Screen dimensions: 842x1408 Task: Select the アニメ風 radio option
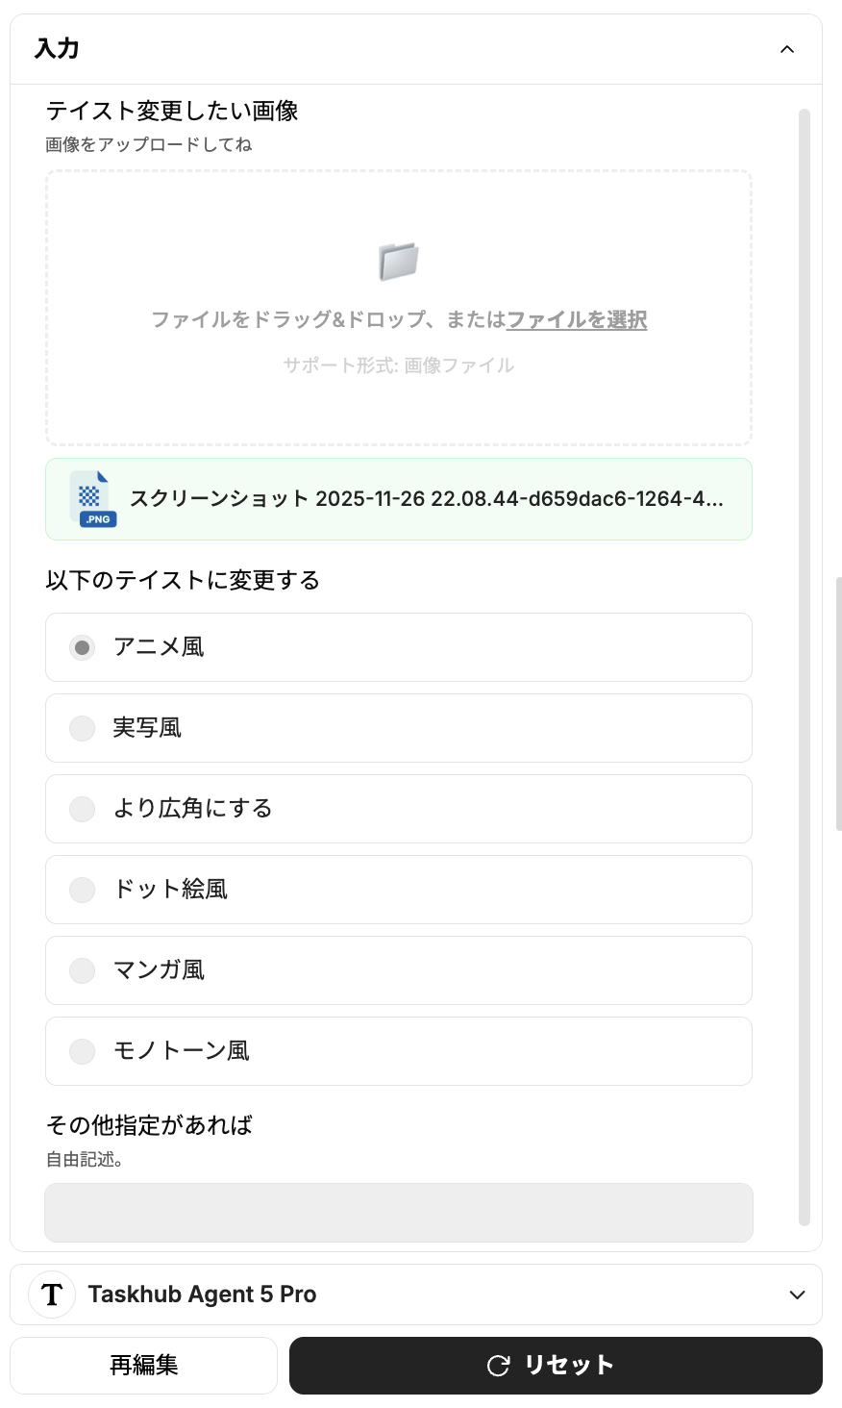83,647
